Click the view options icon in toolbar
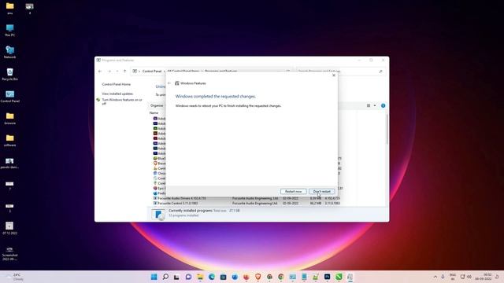The height and width of the screenshot is (283, 504). pyautogui.click(x=369, y=105)
